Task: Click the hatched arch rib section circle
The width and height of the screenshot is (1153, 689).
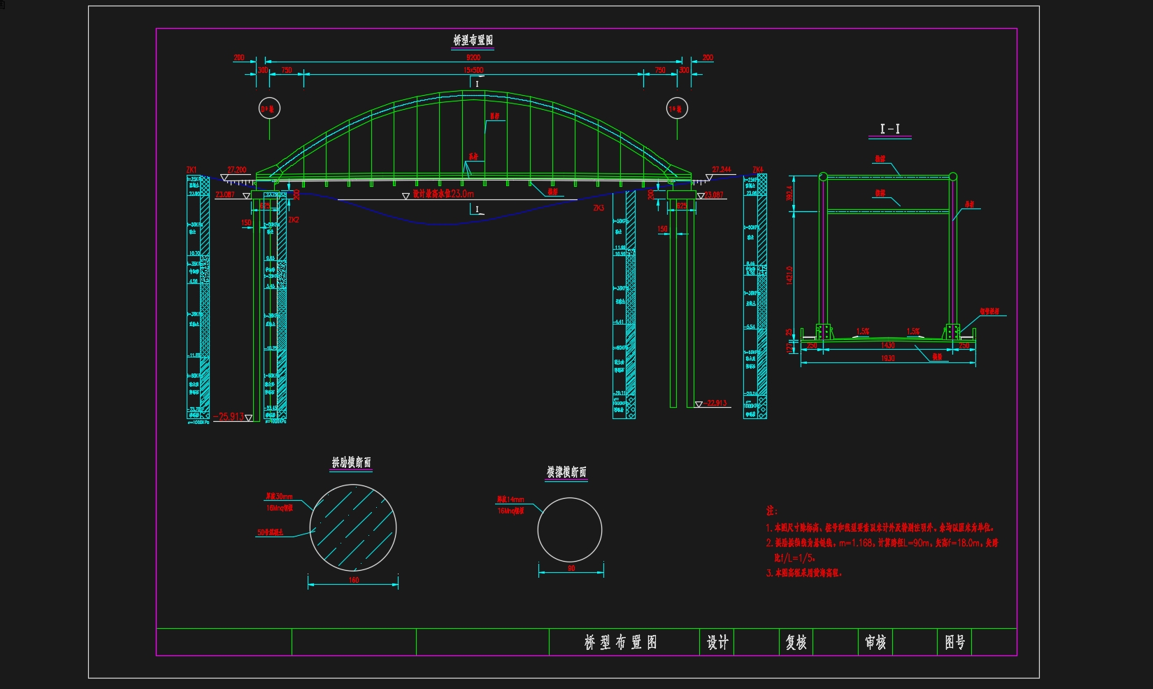Action: click(353, 528)
